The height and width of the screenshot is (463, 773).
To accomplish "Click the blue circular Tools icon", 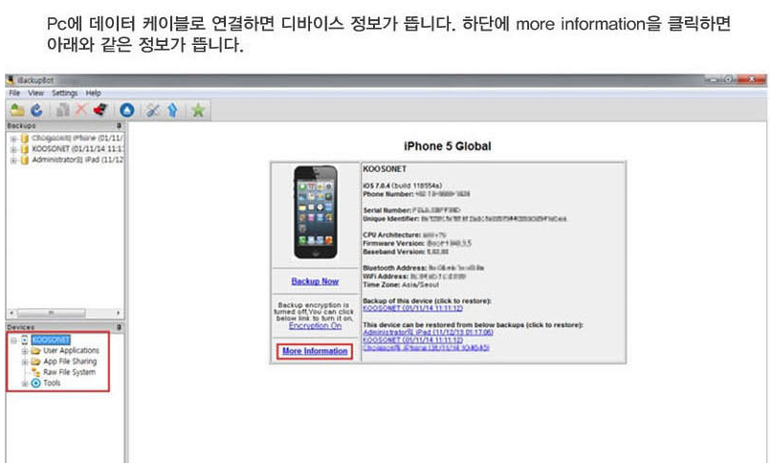I will tap(36, 383).
